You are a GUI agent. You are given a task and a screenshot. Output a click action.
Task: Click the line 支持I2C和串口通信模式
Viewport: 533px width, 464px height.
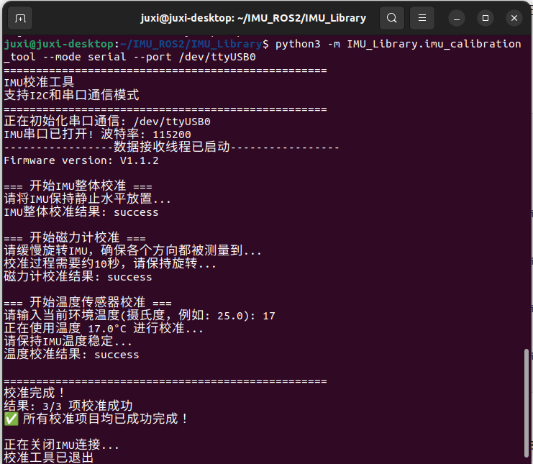click(71, 96)
